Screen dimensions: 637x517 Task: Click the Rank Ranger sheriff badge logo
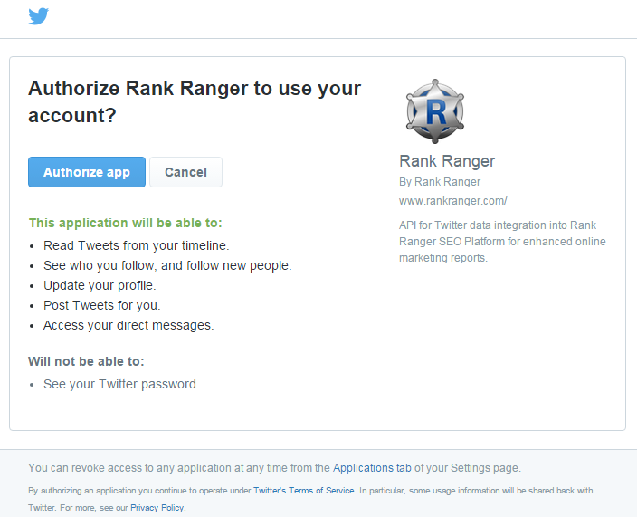click(x=435, y=110)
